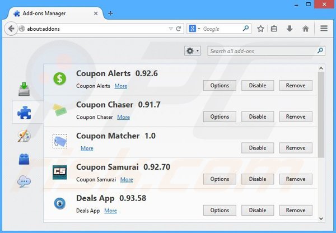
Task: Close the Add-ons Manager tab
Action: tap(96, 13)
